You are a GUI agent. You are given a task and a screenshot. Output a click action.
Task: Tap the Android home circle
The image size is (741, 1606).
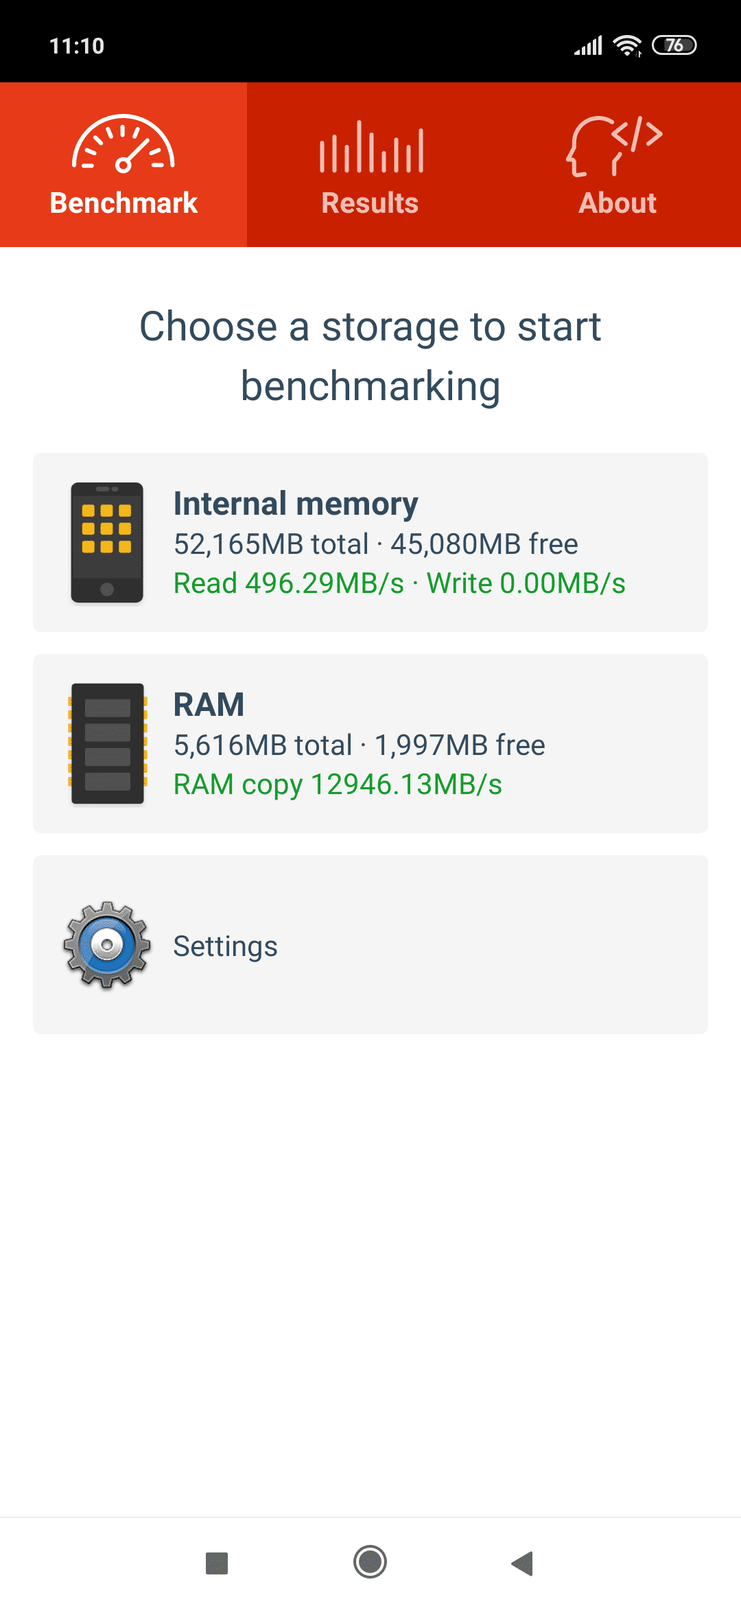(x=370, y=1563)
